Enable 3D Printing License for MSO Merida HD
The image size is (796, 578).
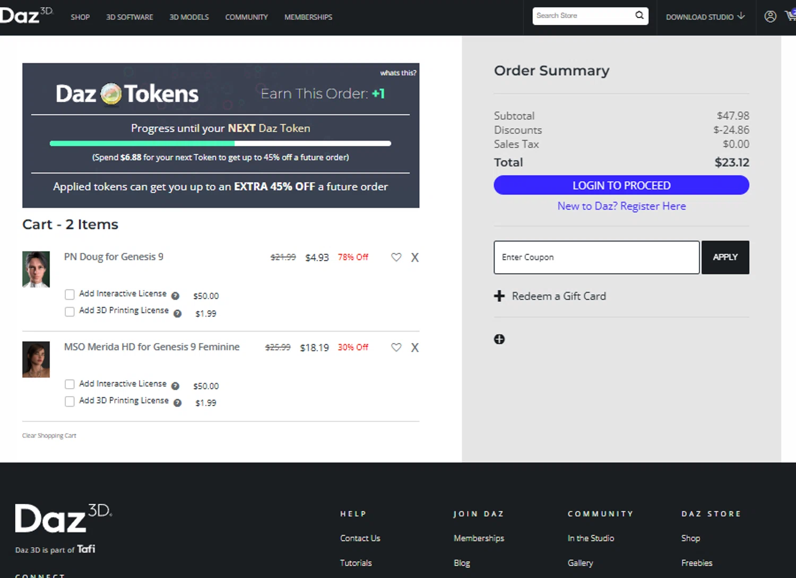point(70,401)
